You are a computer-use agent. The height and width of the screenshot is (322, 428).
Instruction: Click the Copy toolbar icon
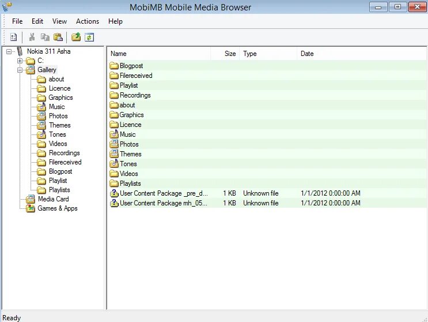pos(45,37)
